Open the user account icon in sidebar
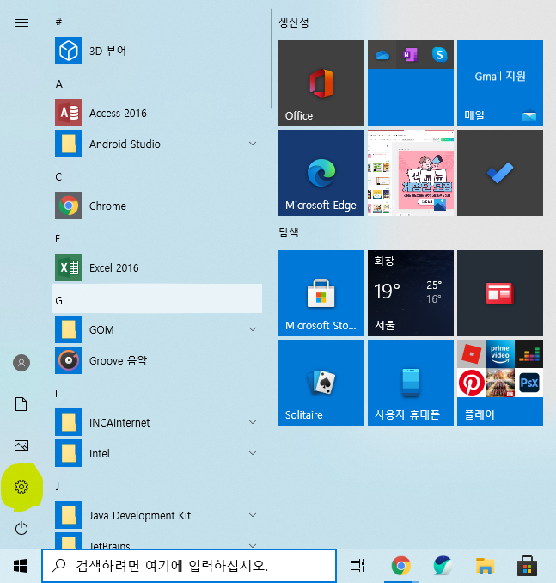The height and width of the screenshot is (583, 556). (21, 363)
